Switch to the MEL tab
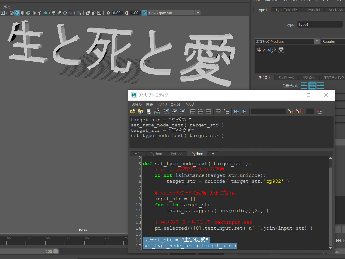The width and height of the screenshot is (345, 259). point(138,154)
